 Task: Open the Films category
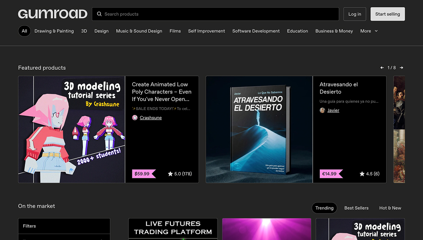click(x=175, y=31)
